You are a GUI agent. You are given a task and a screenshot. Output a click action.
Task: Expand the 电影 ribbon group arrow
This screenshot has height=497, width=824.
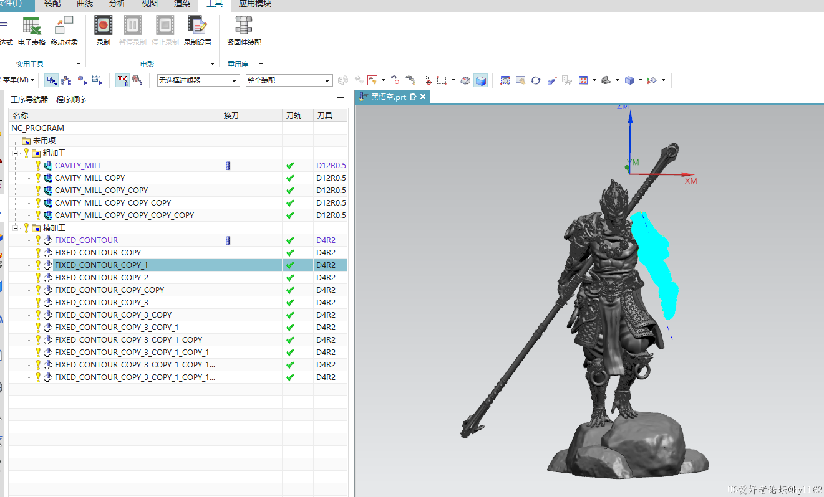(x=213, y=64)
